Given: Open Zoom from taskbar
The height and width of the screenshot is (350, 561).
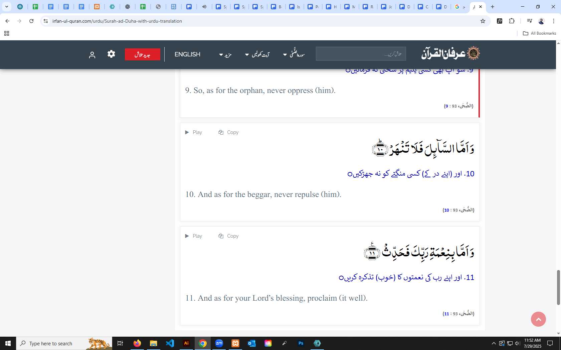Looking at the screenshot, I should click(x=219, y=343).
